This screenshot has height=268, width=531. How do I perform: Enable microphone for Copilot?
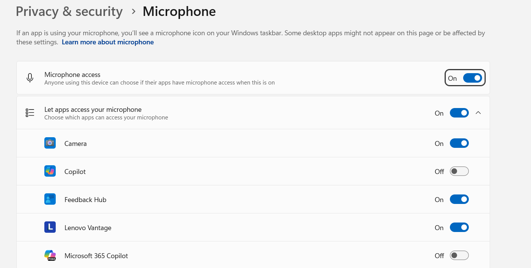tap(459, 171)
